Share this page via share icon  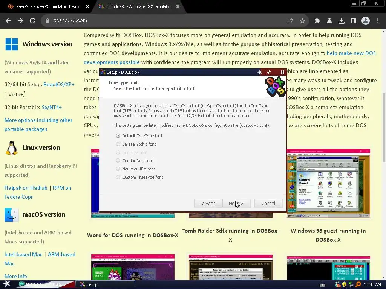tap(290, 21)
